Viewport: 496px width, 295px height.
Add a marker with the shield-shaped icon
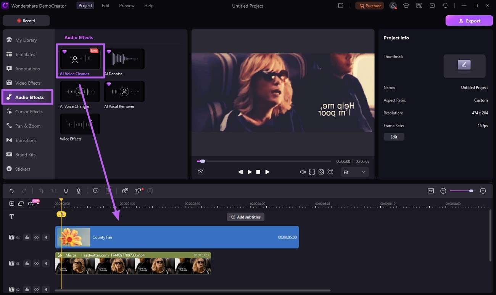[x=66, y=191]
